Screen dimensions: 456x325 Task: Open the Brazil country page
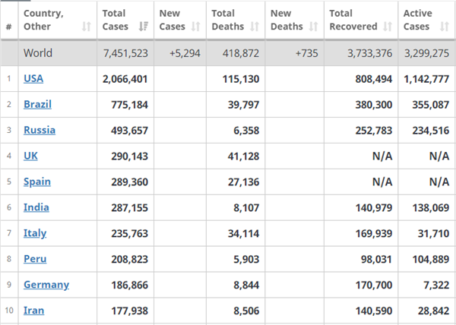[37, 104]
